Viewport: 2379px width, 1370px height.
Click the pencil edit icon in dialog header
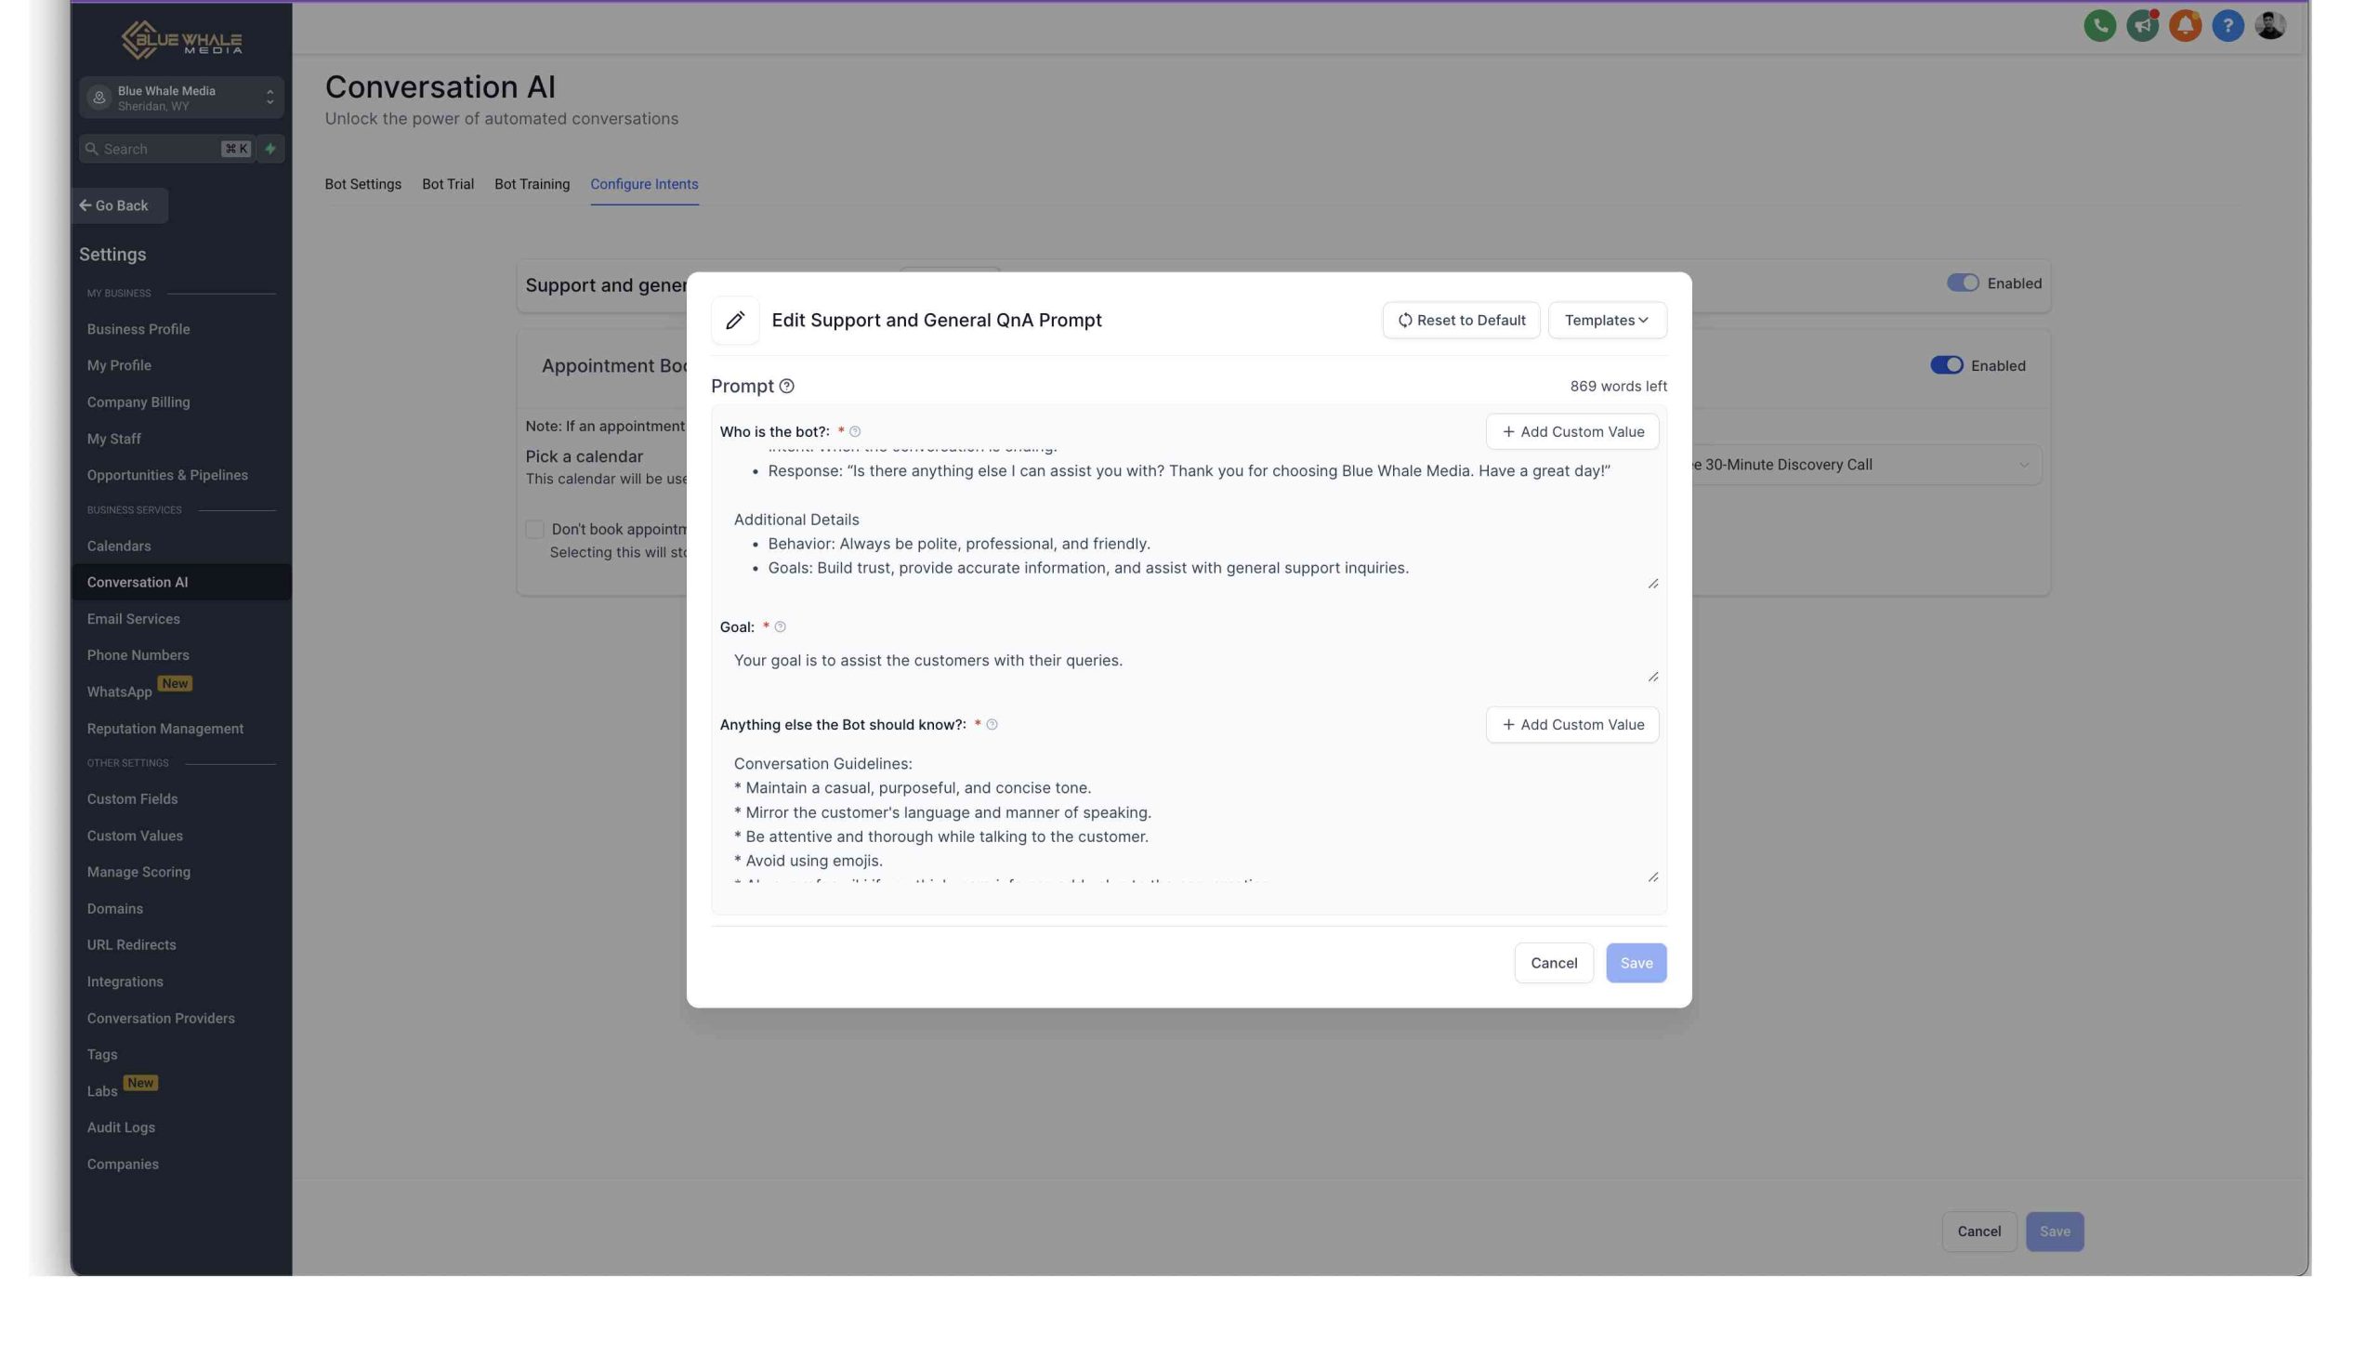pos(735,320)
